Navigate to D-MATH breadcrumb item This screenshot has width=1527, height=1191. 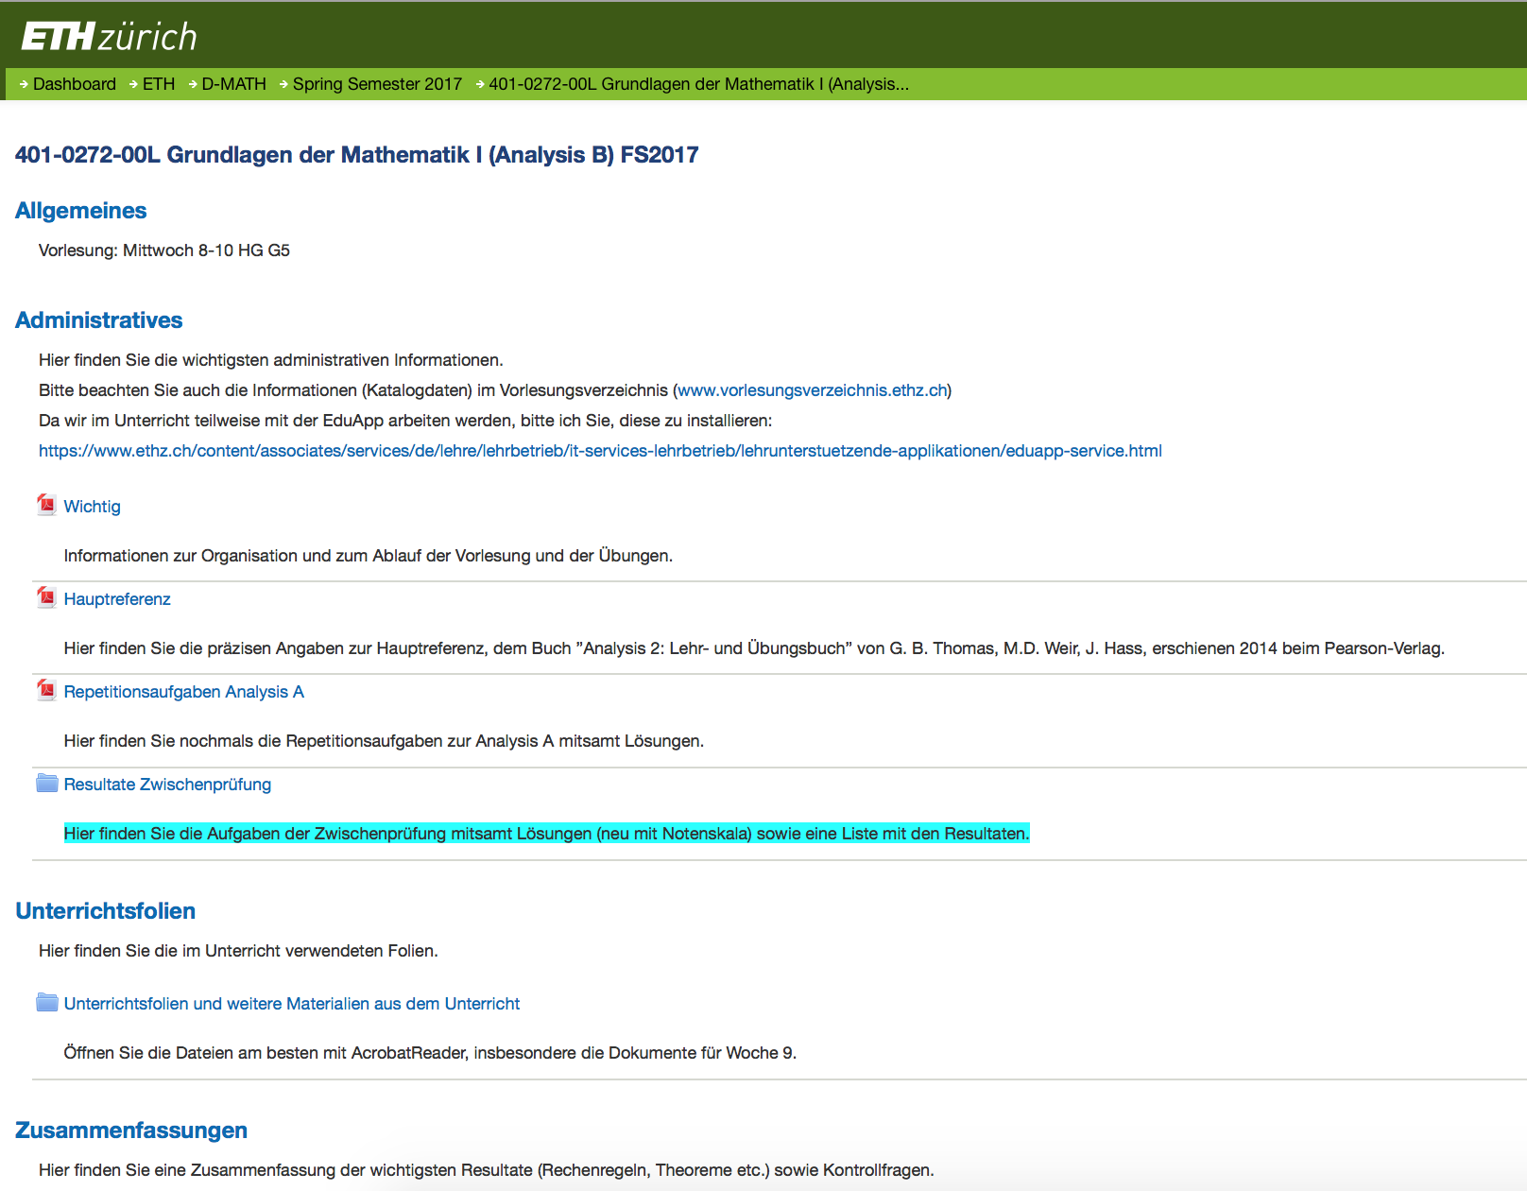point(233,84)
